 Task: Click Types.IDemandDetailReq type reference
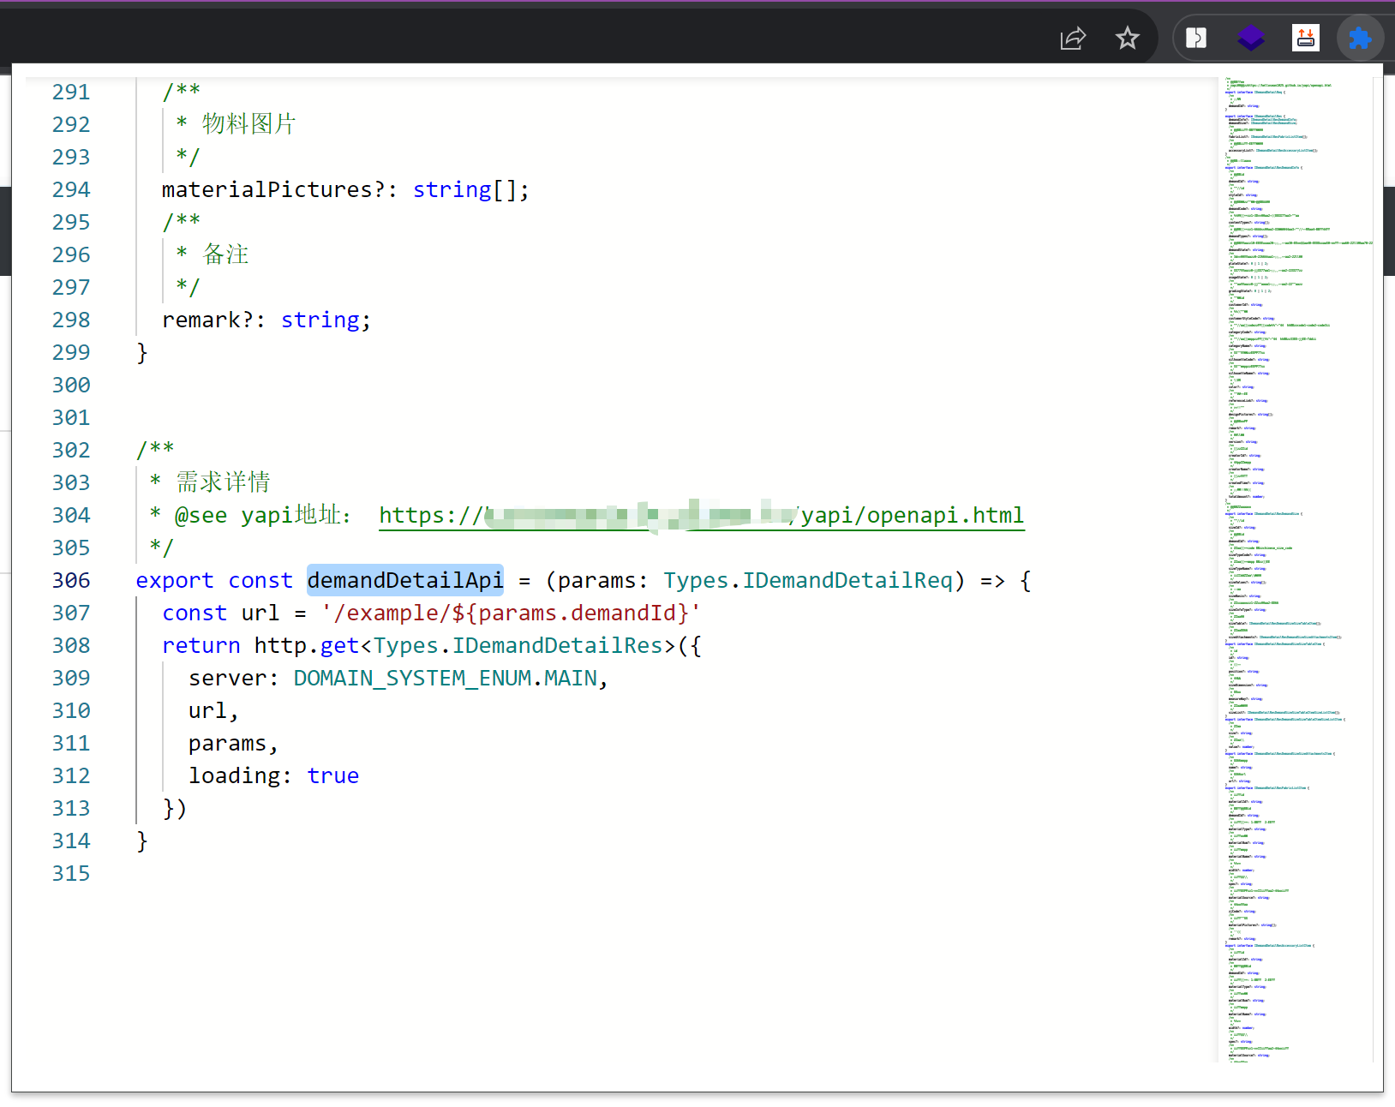[808, 580]
